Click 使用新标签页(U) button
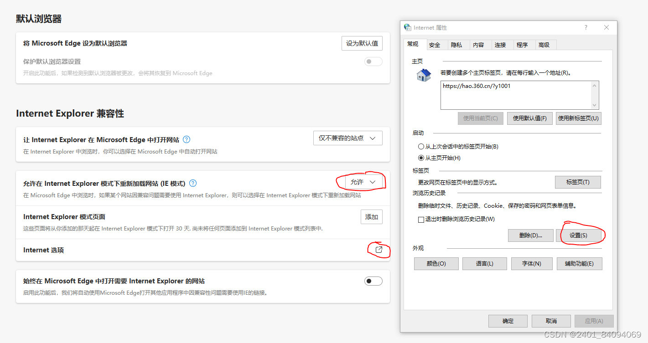Viewport: 648px width, 343px height. [x=578, y=118]
